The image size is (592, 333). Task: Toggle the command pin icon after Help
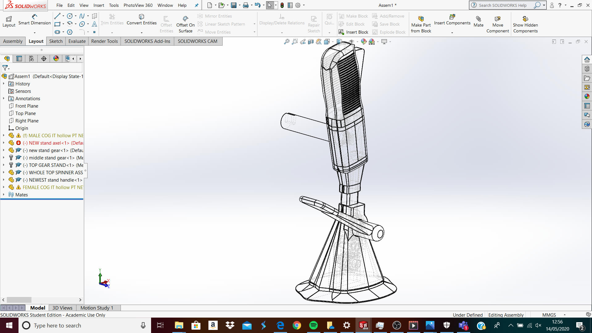click(196, 5)
